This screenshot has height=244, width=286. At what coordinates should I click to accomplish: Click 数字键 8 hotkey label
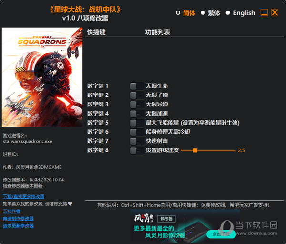[x=98, y=150]
